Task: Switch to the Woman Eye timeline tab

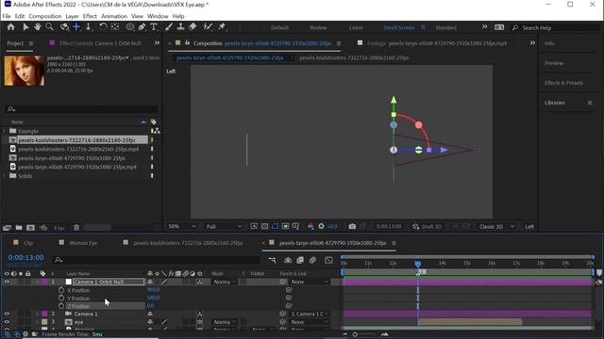Action: pyautogui.click(x=83, y=243)
